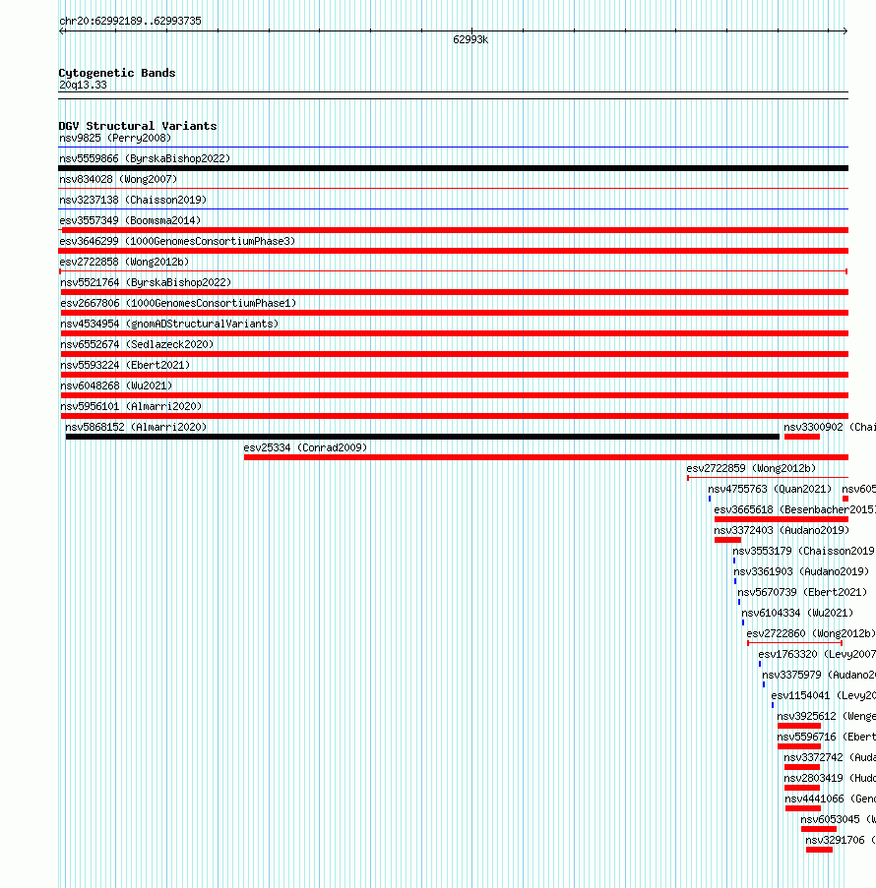876x888 pixels.
Task: Click nsv3361903 (Audano2019) label
Action: 801,572
